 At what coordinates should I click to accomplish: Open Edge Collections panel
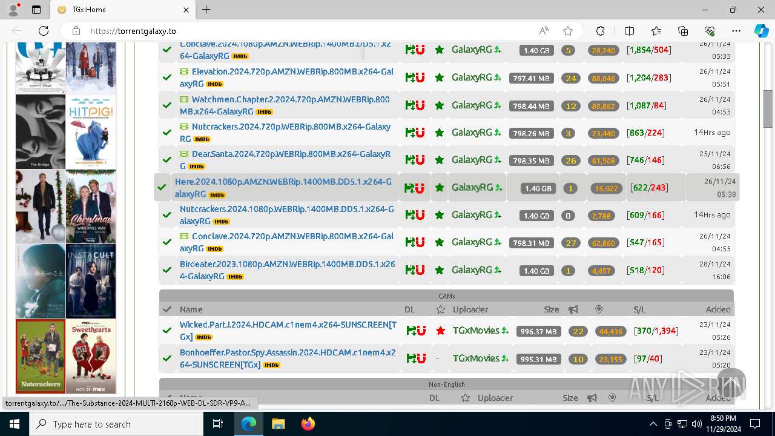[683, 31]
